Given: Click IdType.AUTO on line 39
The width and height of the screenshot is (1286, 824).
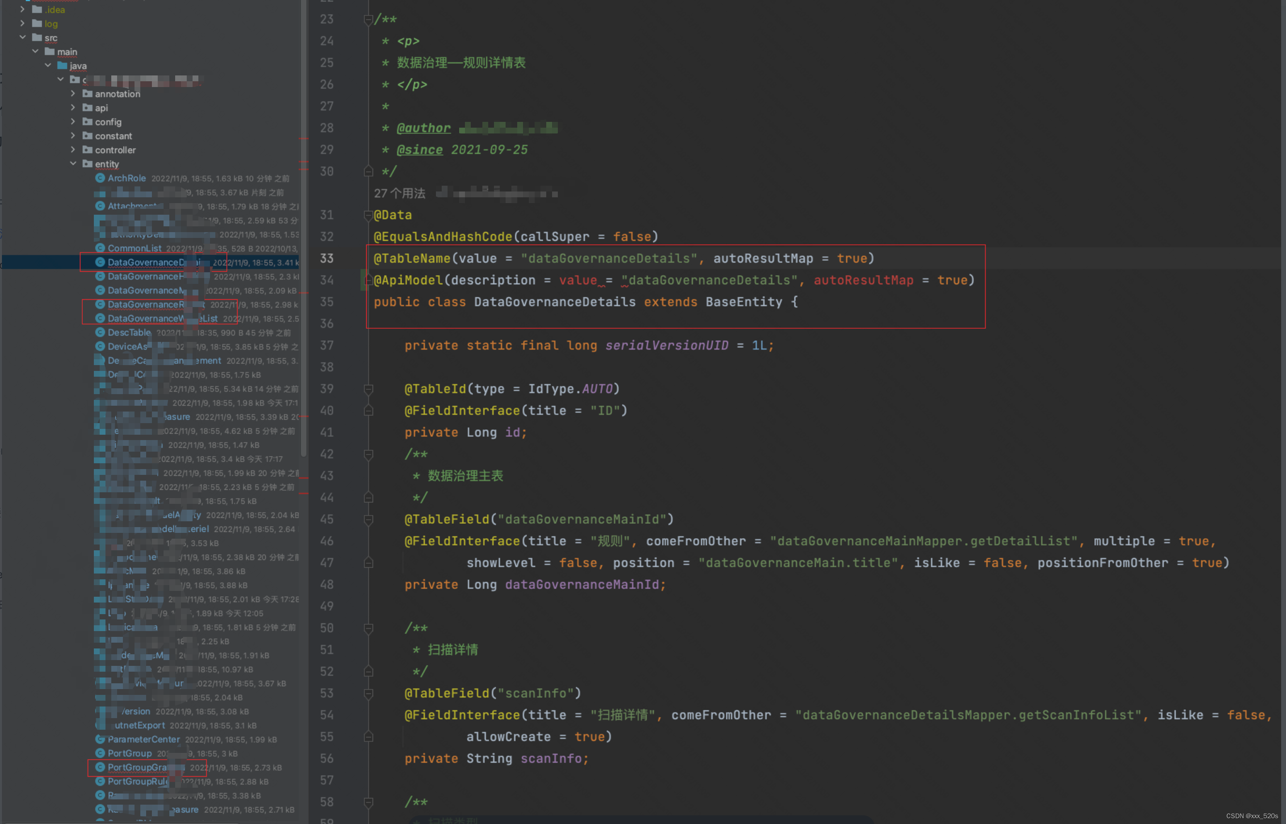Looking at the screenshot, I should [570, 389].
